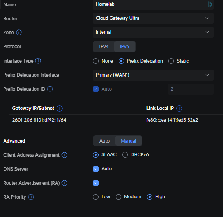The width and height of the screenshot is (223, 217).
Task: Uncheck DNS Server Auto checkbox
Action: coord(96,169)
